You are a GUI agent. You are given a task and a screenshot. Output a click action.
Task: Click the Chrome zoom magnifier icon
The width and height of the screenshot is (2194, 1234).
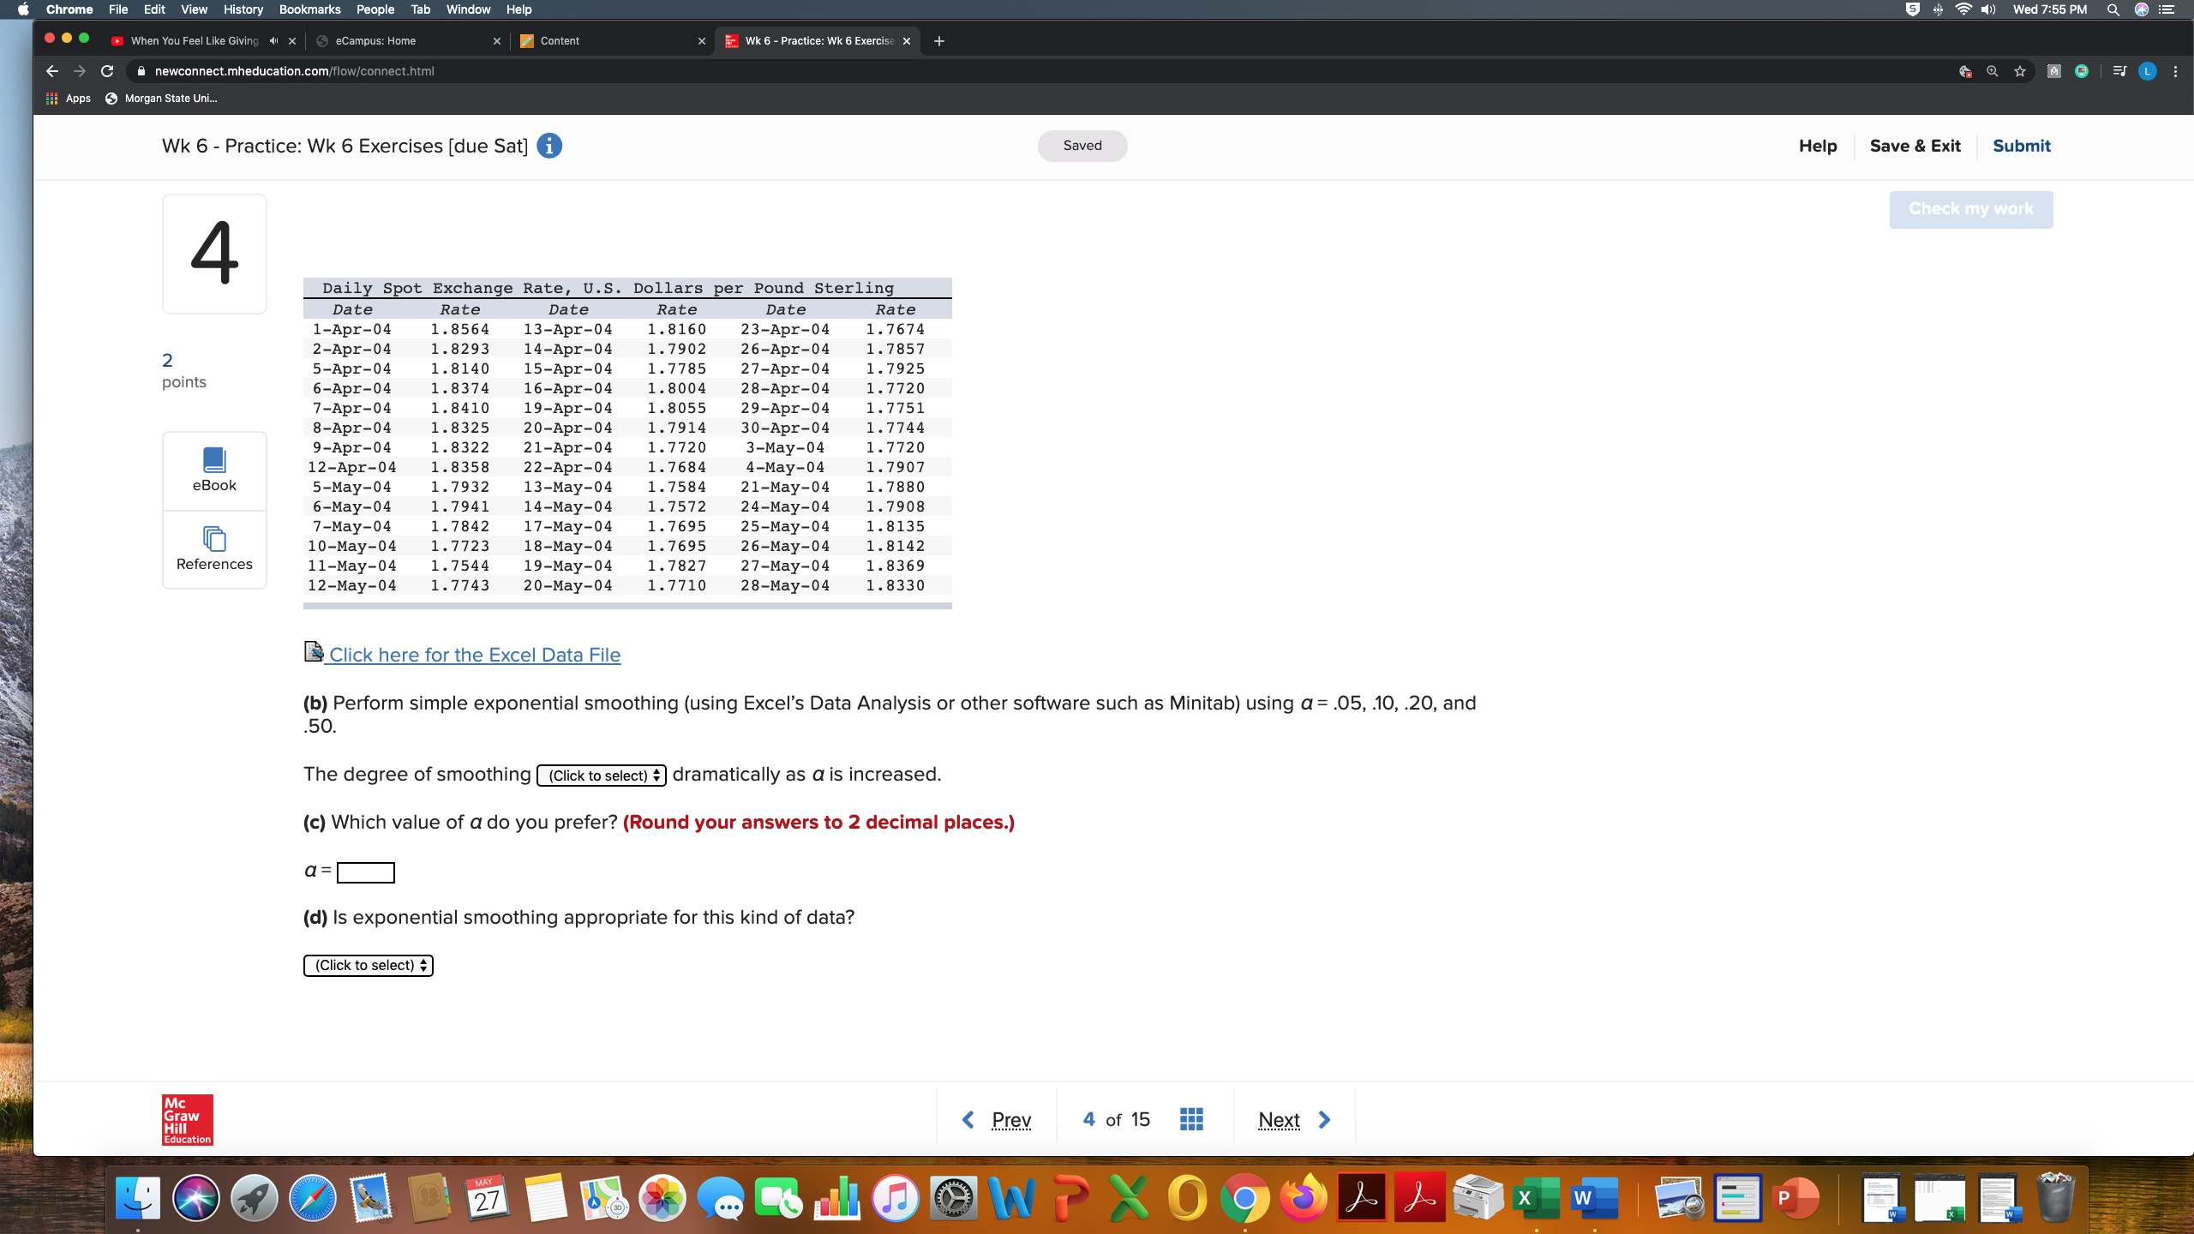[1993, 71]
